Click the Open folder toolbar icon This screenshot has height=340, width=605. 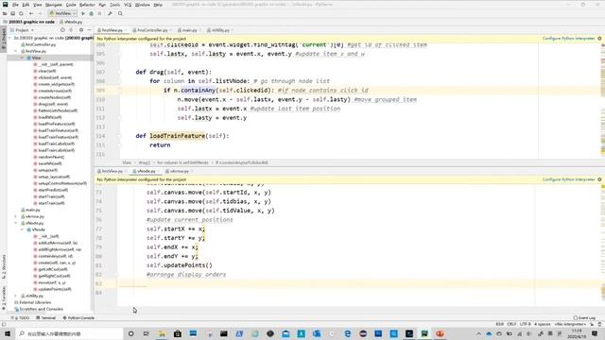tap(5, 13)
